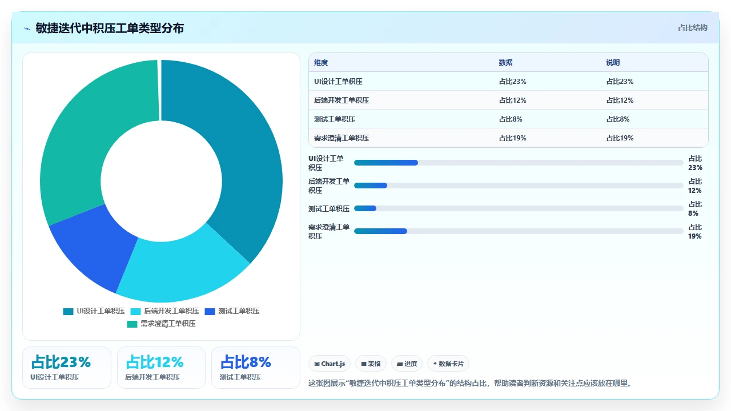Click the lightning icon beside the dashboard title
Viewport: 731px width, 411px height.
point(27,29)
